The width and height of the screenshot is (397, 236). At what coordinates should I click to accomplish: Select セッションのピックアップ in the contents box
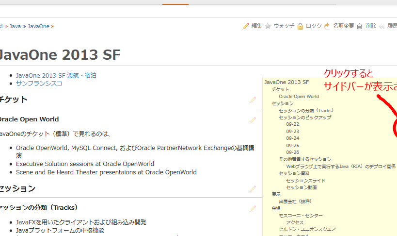[305, 118]
